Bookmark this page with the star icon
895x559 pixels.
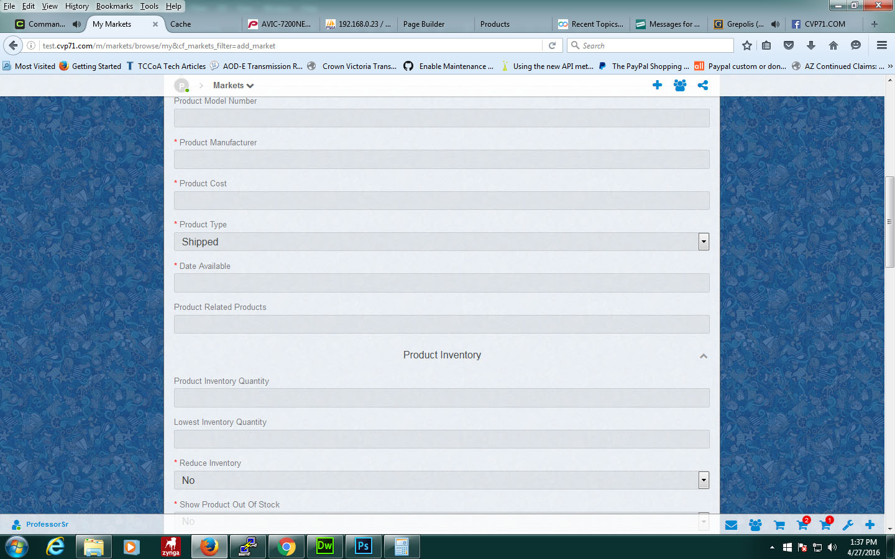[x=747, y=45]
